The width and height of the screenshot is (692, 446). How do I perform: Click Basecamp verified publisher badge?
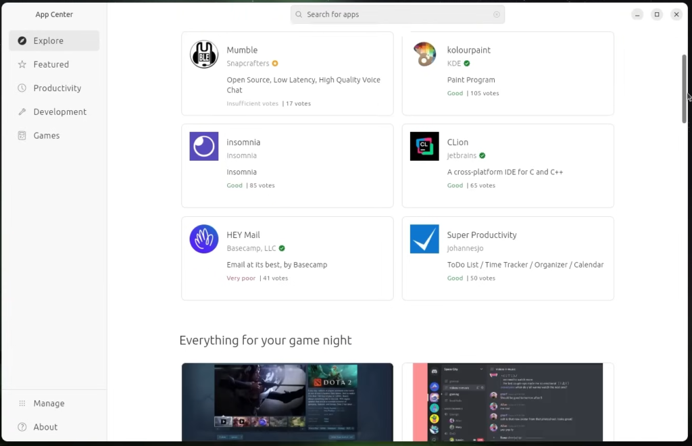(x=282, y=249)
